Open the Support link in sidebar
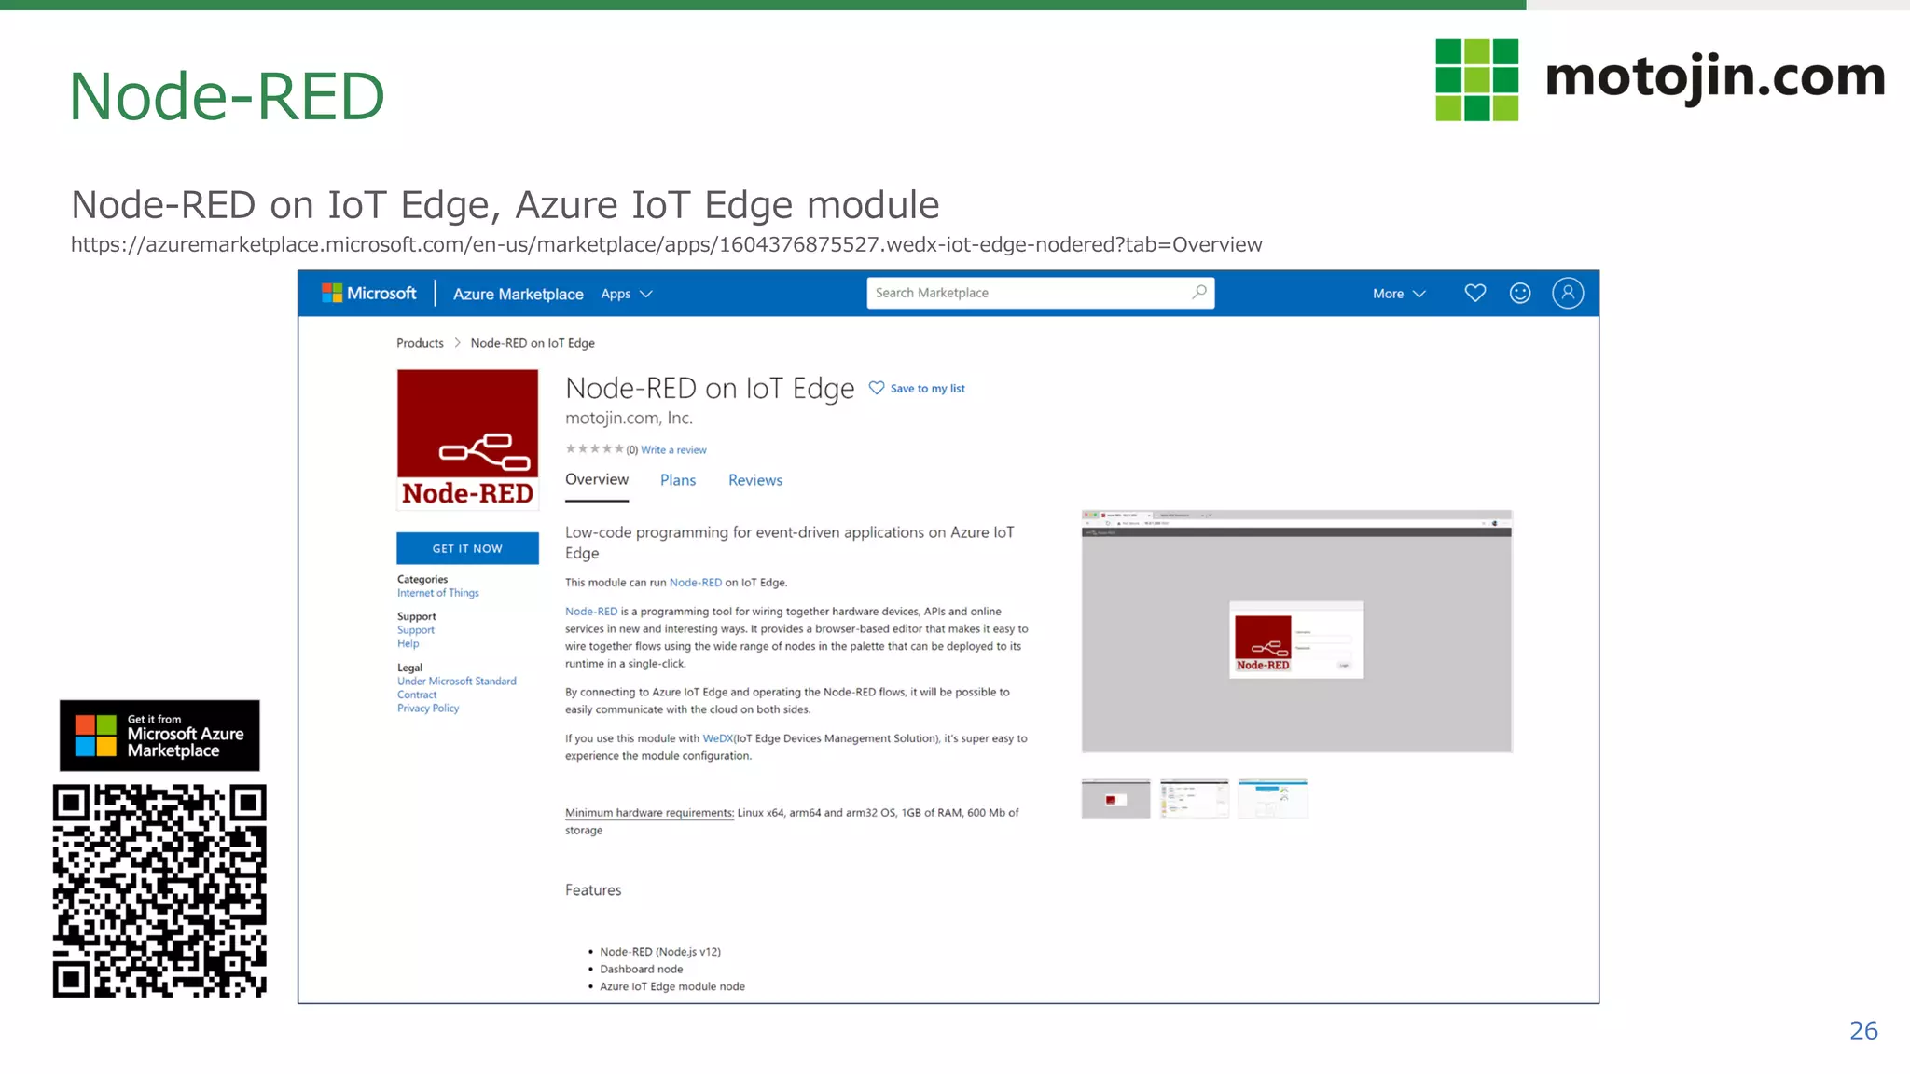This screenshot has width=1910, height=1074. [416, 630]
